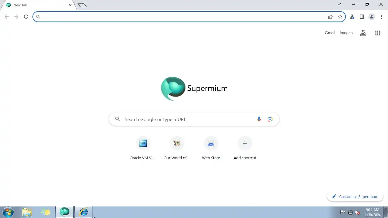Click the search icon inside the address bar

38,17
